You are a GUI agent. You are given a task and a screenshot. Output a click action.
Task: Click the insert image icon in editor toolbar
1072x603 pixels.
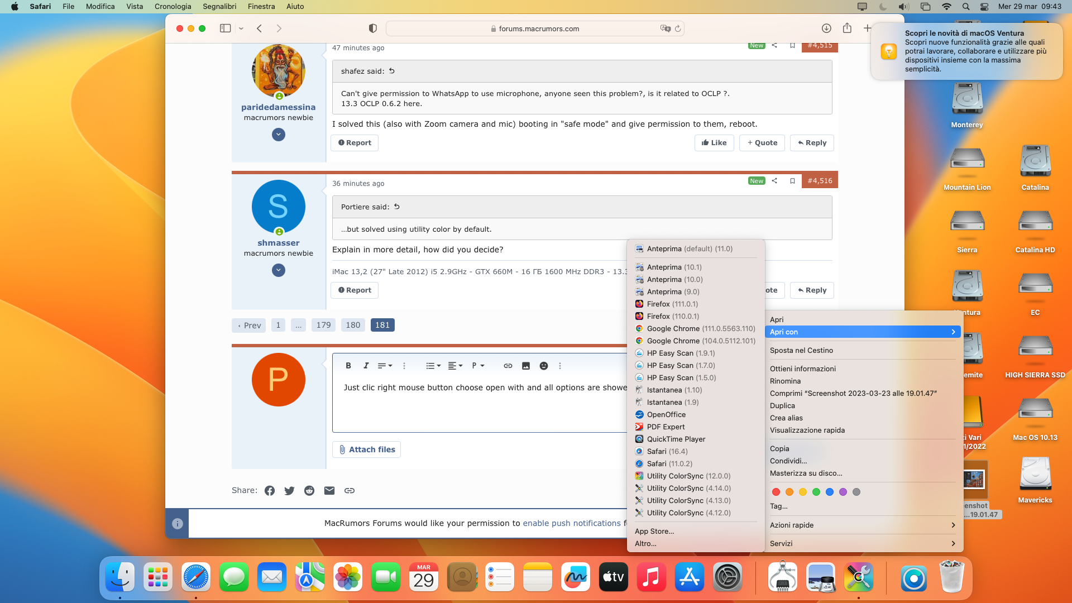click(525, 366)
